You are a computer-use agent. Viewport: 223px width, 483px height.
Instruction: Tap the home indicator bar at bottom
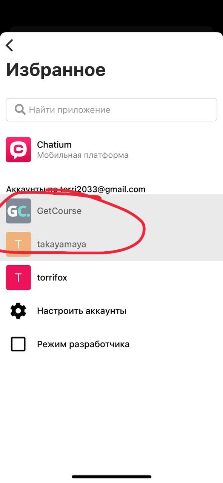(x=112, y=477)
